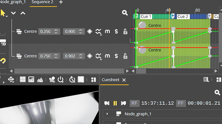Adjust the 0.900 stepper arrows
The height and width of the screenshot is (124, 222).
[81, 31]
